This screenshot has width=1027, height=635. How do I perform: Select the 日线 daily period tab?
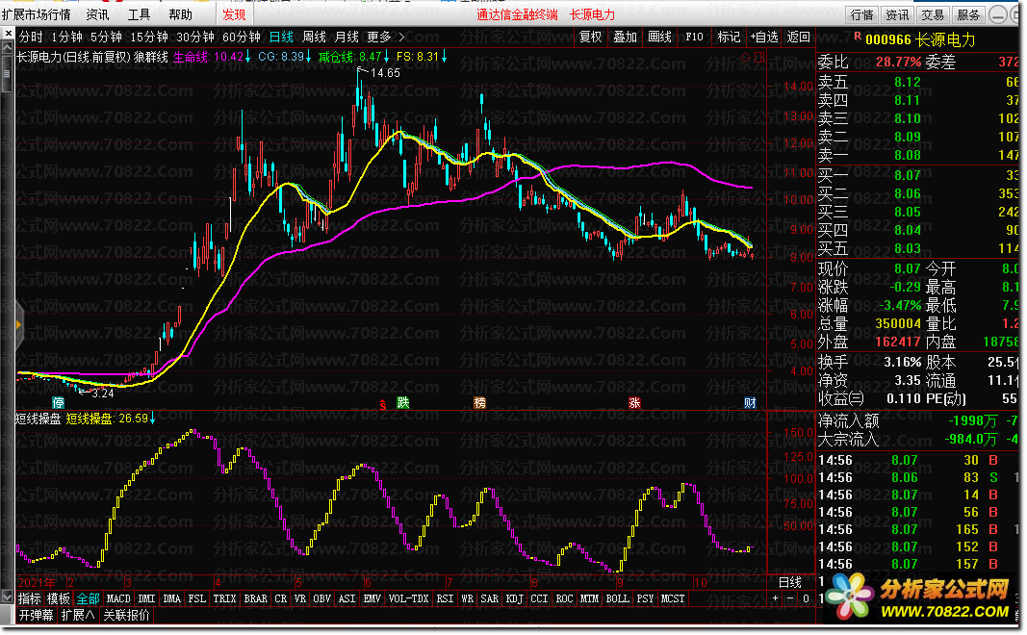pos(282,37)
